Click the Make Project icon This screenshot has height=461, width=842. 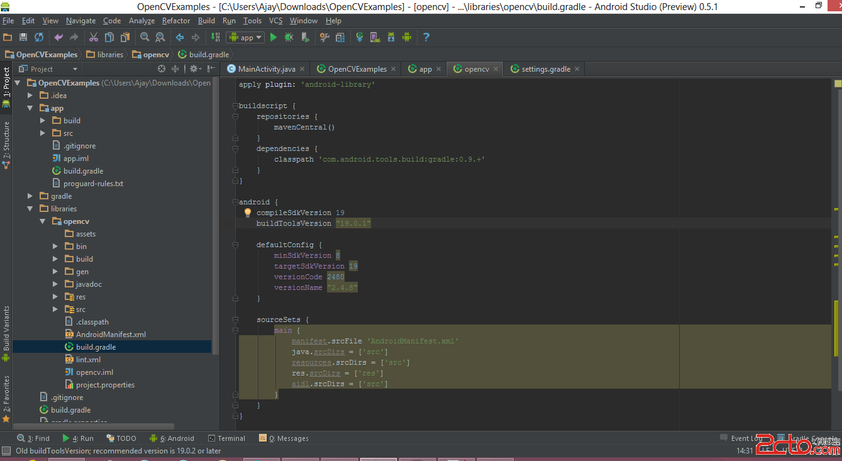(216, 37)
